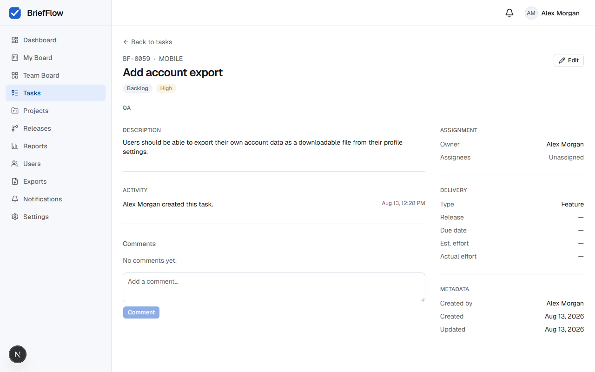Click the No comments yet text
Image resolution: width=595 pixels, height=372 pixels.
[150, 260]
